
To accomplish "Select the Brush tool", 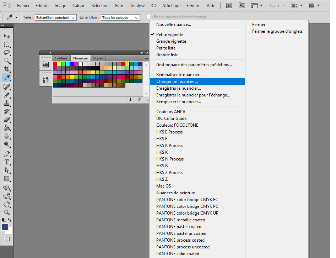I will (x=7, y=95).
